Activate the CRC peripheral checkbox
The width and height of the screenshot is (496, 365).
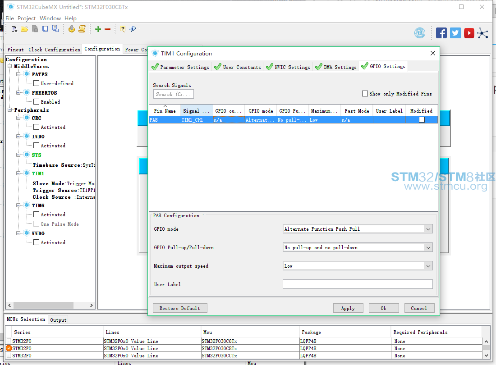pos(37,127)
